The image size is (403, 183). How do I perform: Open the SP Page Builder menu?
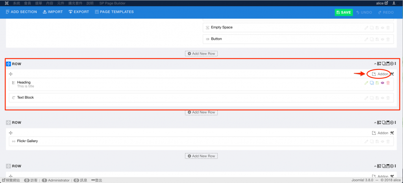coord(112,3)
